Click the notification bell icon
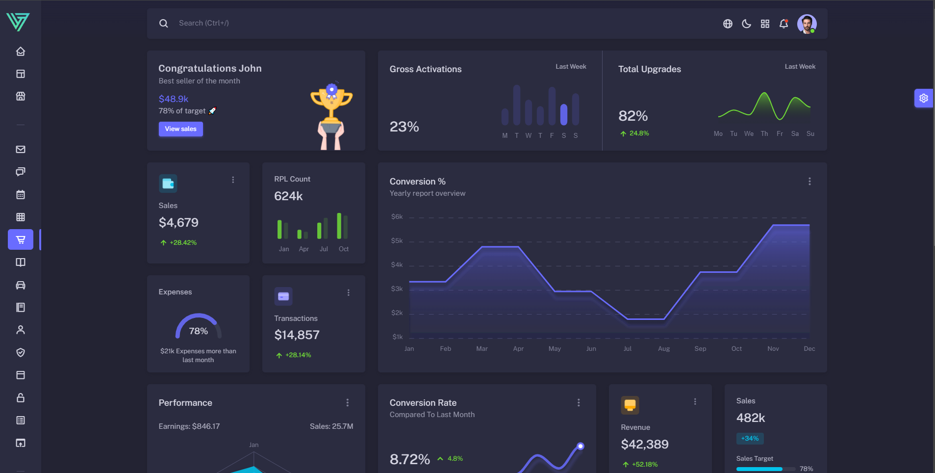Image resolution: width=935 pixels, height=473 pixels. pos(783,24)
